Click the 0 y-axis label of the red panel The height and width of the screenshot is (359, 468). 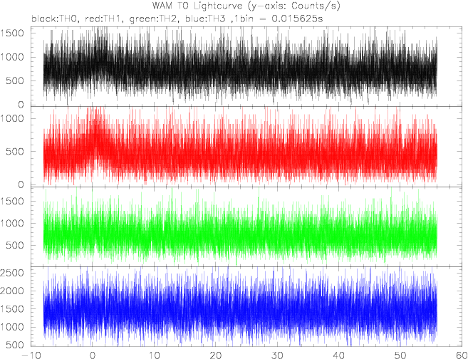(21, 184)
